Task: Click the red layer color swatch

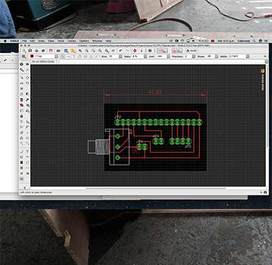Action: (32, 57)
